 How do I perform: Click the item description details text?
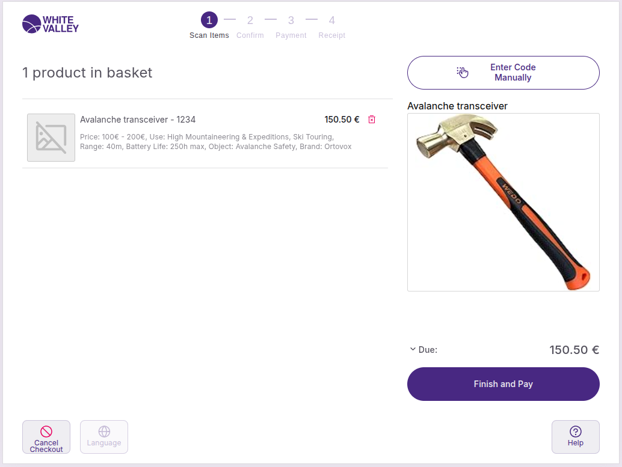click(215, 142)
